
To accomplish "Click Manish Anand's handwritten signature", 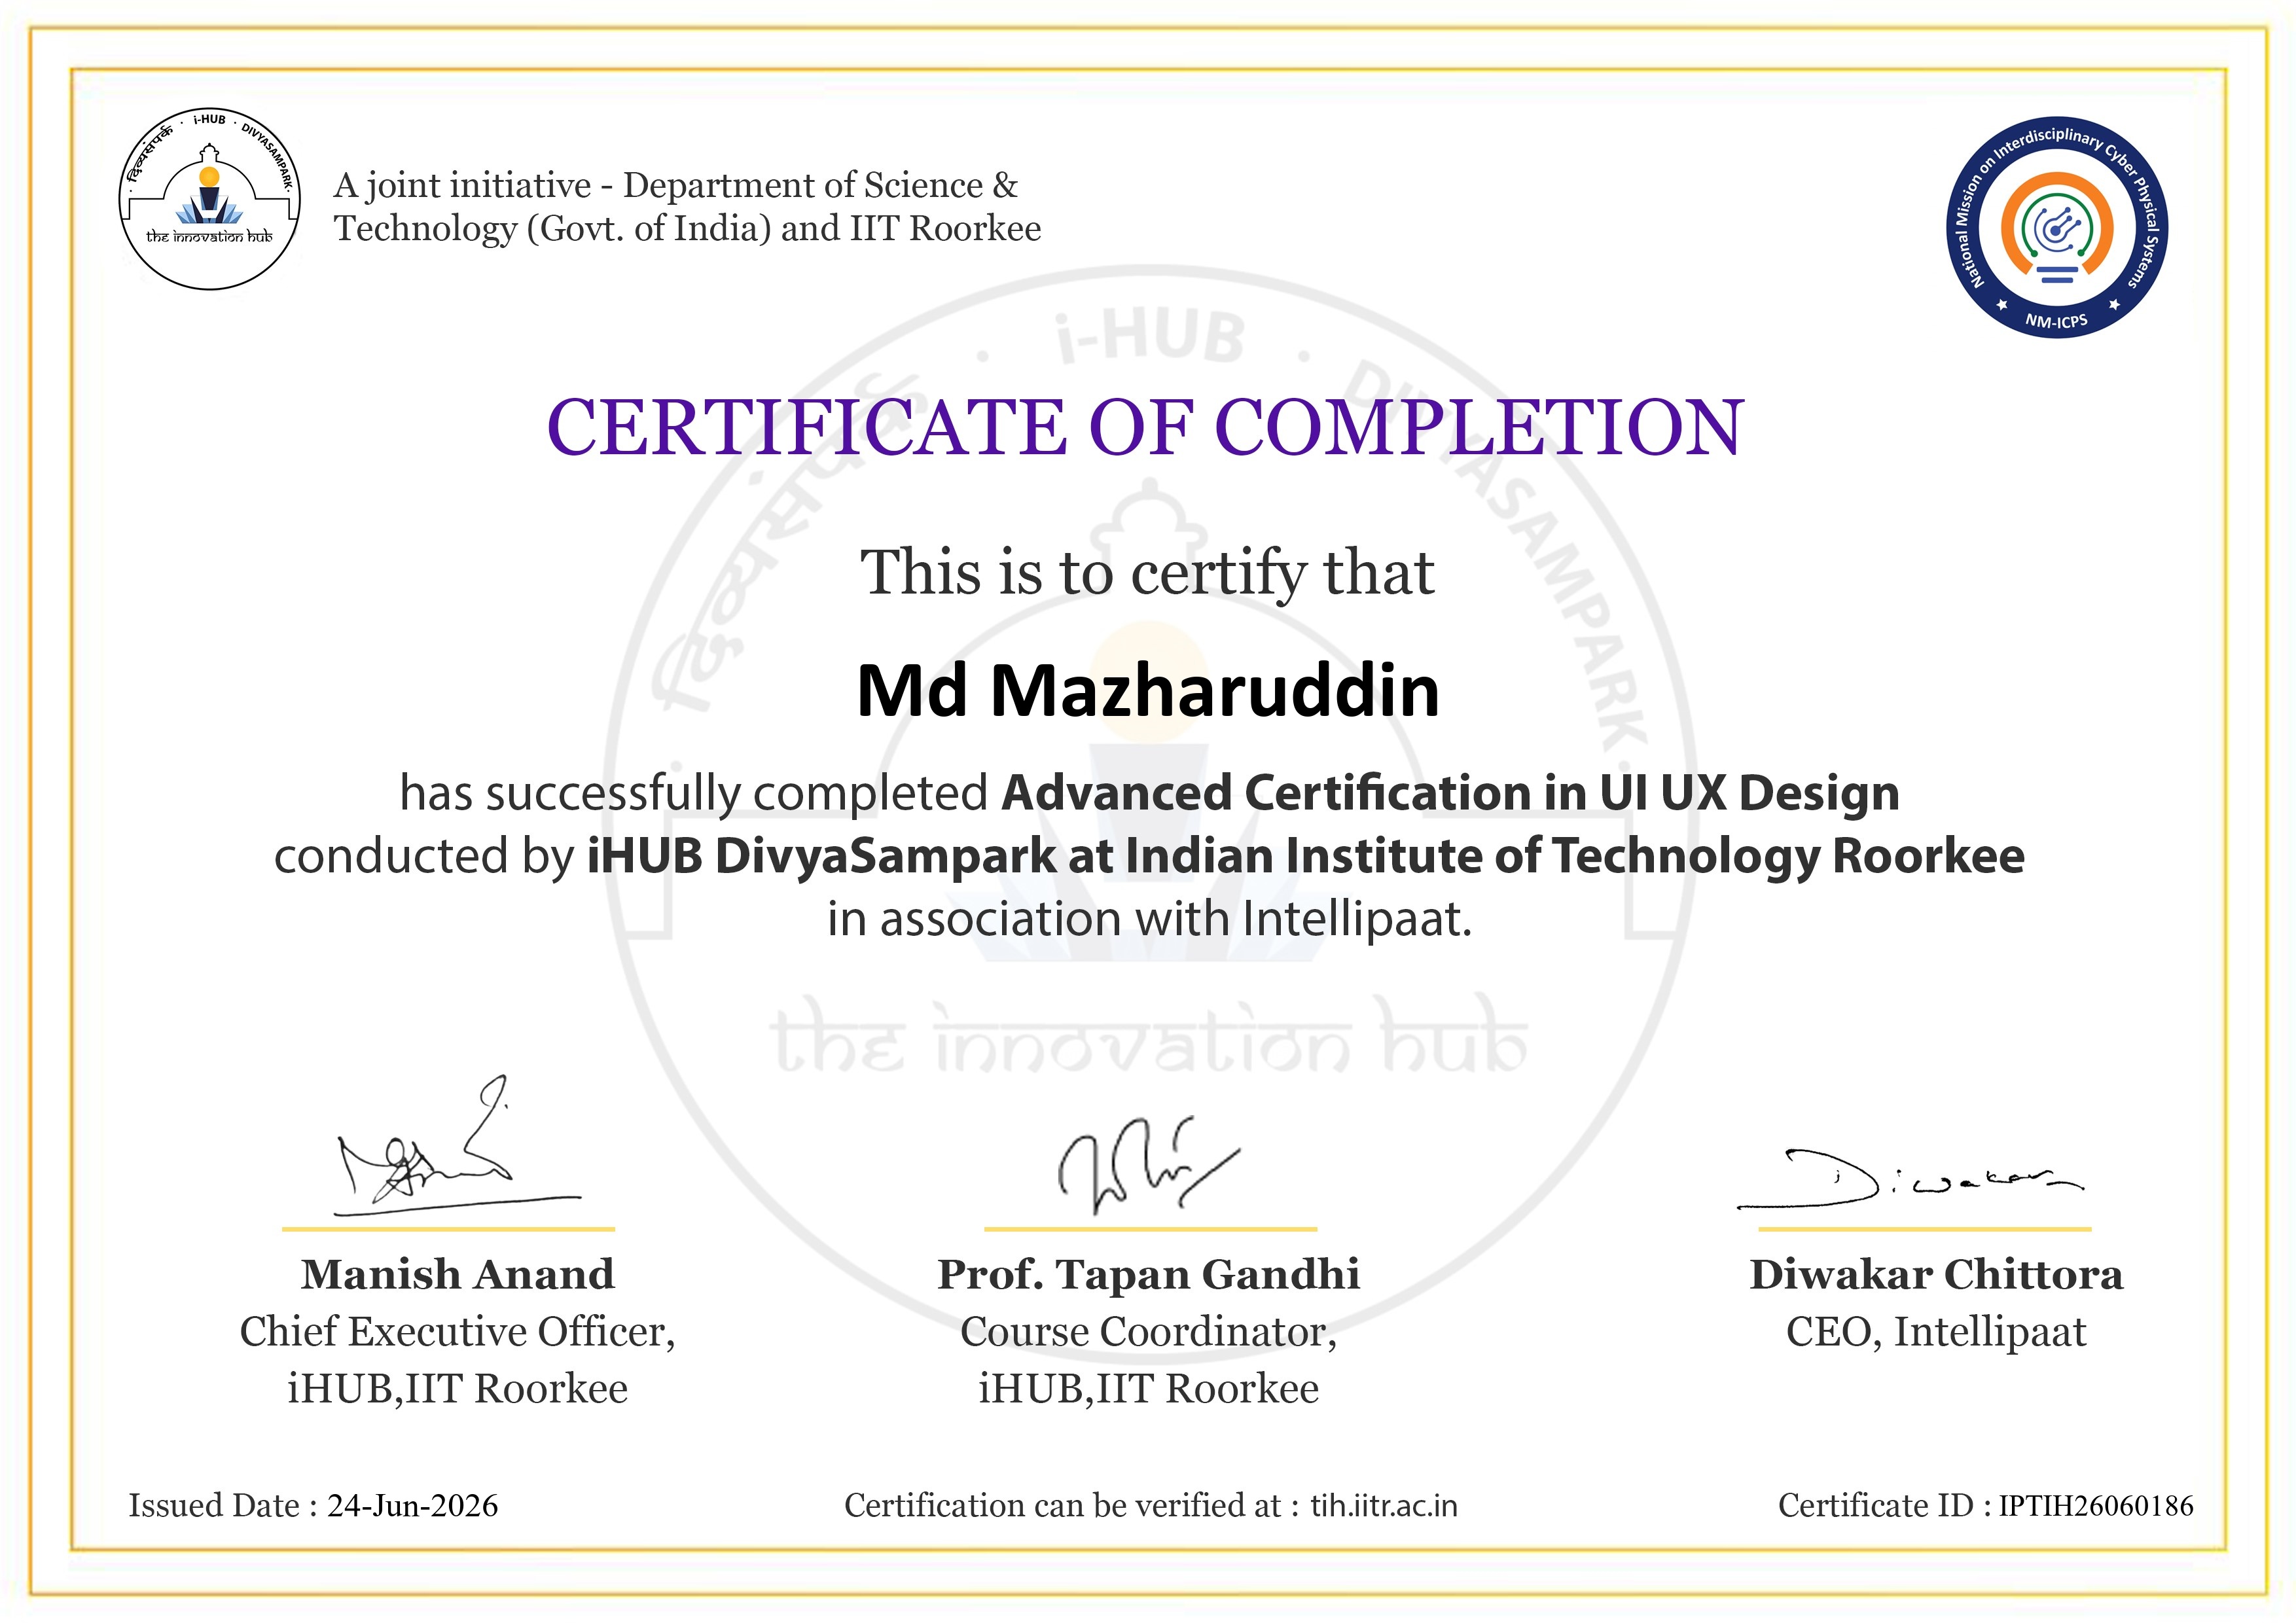I will coord(458,1146).
